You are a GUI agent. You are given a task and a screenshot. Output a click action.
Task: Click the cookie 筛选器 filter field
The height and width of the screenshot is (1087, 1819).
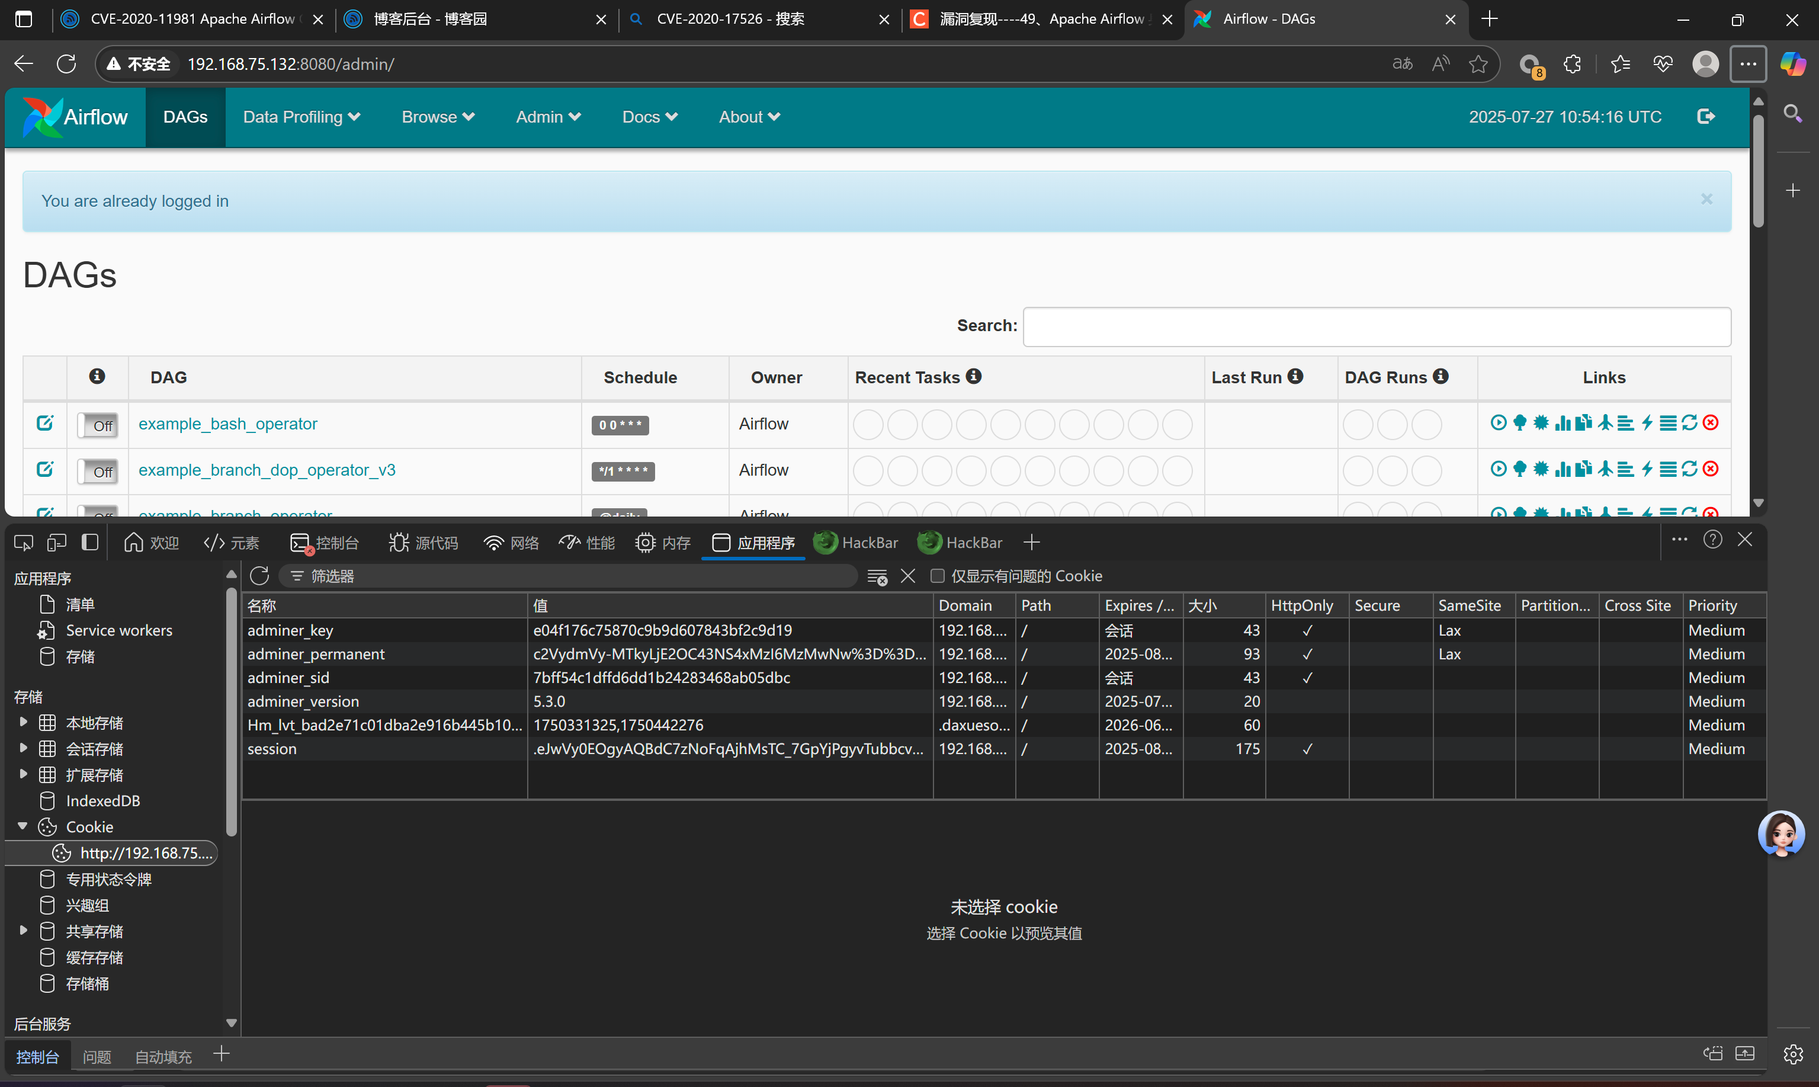pyautogui.click(x=567, y=576)
